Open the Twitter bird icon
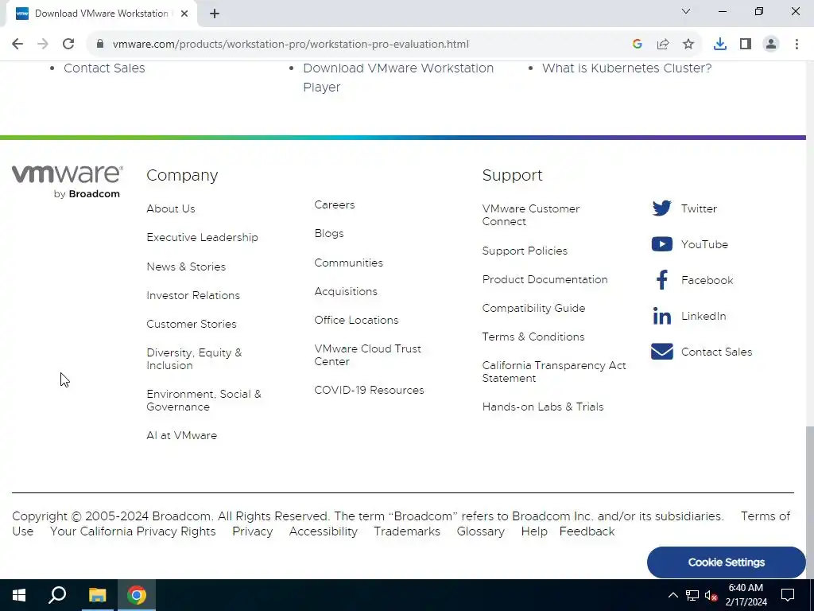 [x=661, y=208]
